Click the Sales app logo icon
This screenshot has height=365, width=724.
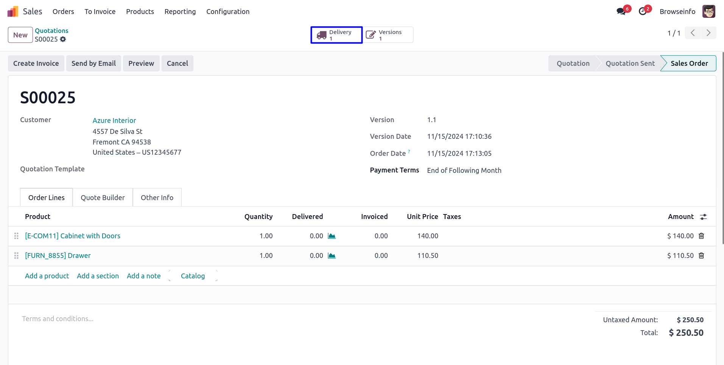(13, 12)
